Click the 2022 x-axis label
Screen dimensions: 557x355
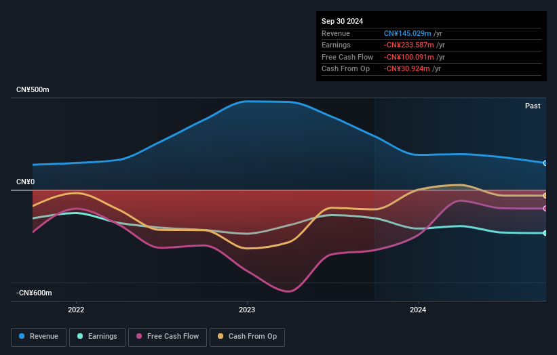(76, 310)
